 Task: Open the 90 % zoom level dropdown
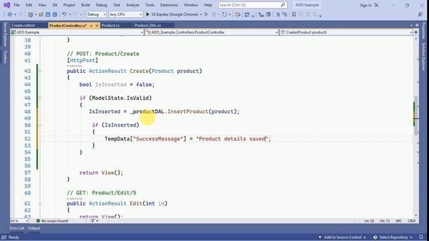click(x=19, y=221)
